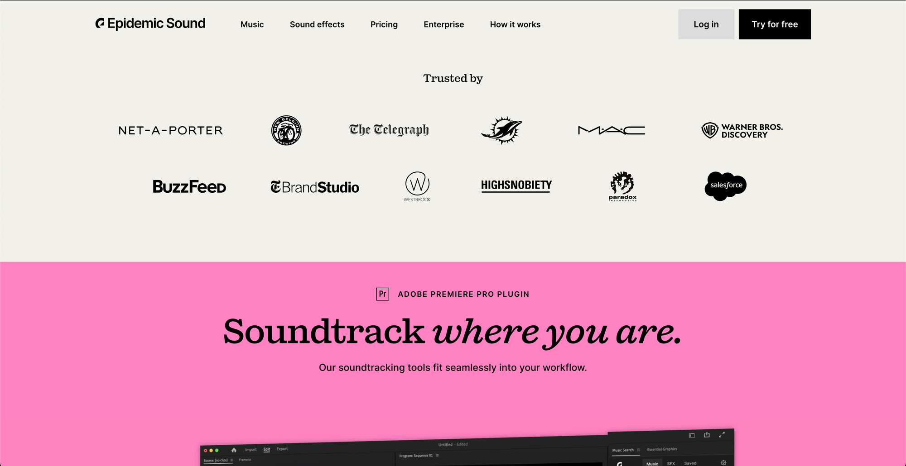Click the share icon in the plugin header
This screenshot has width=906, height=466.
click(707, 436)
